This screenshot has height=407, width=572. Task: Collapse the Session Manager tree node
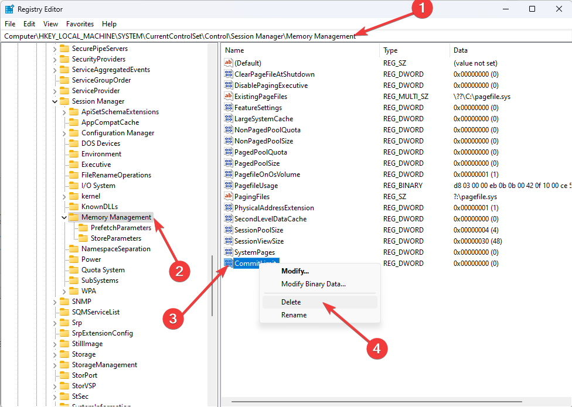[x=55, y=101]
